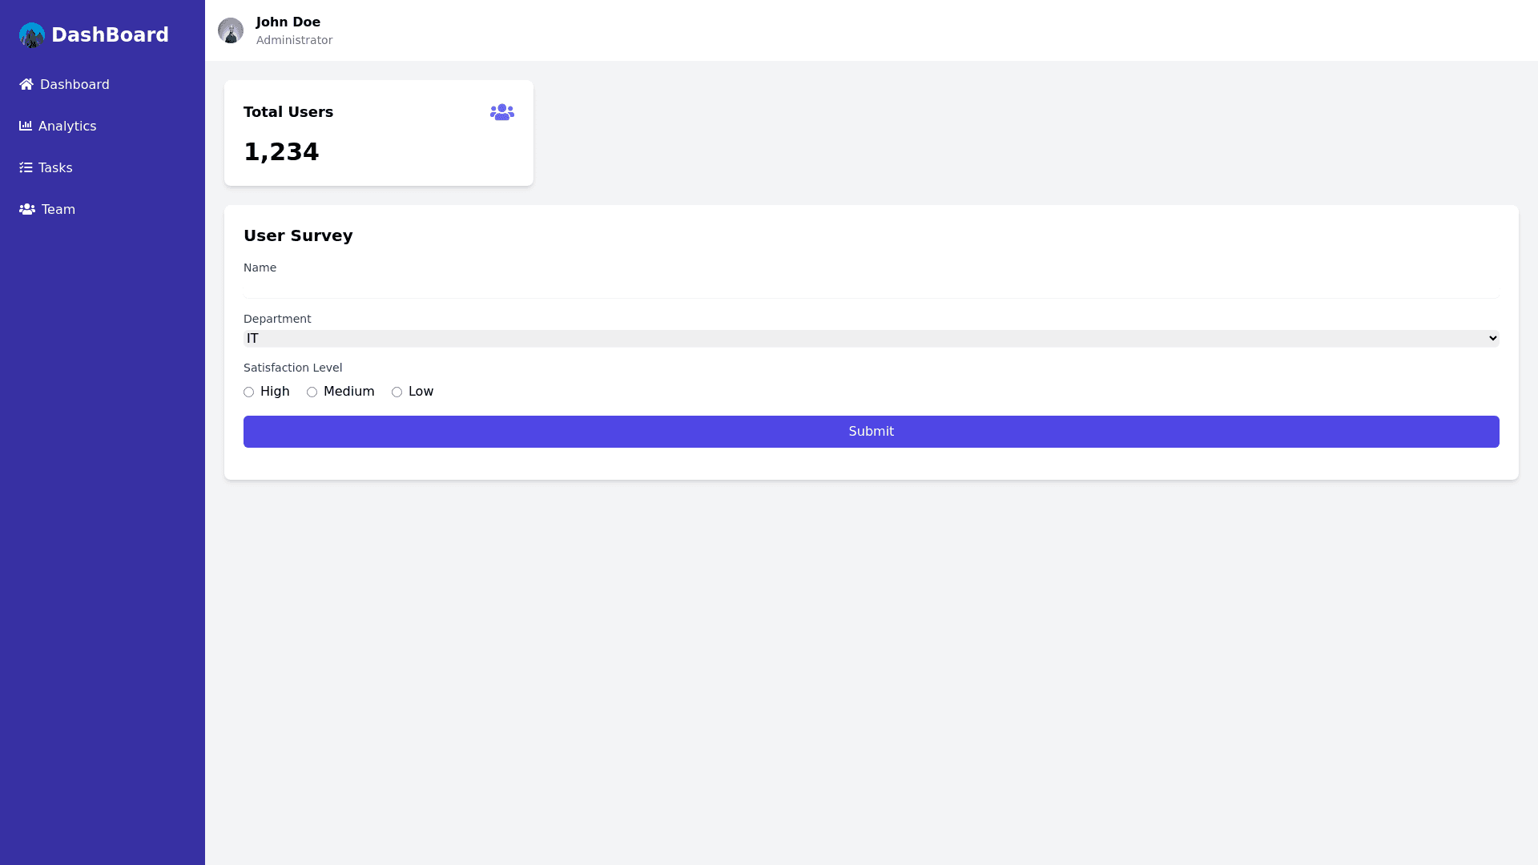Image resolution: width=1538 pixels, height=865 pixels.
Task: Click into the Name input field
Action: [871, 288]
